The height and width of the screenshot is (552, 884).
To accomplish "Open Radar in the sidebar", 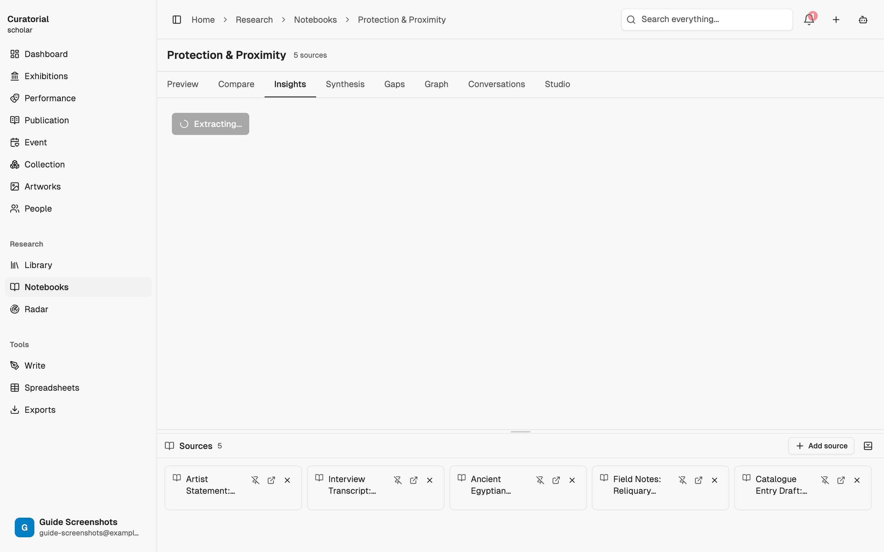I will pos(78,309).
